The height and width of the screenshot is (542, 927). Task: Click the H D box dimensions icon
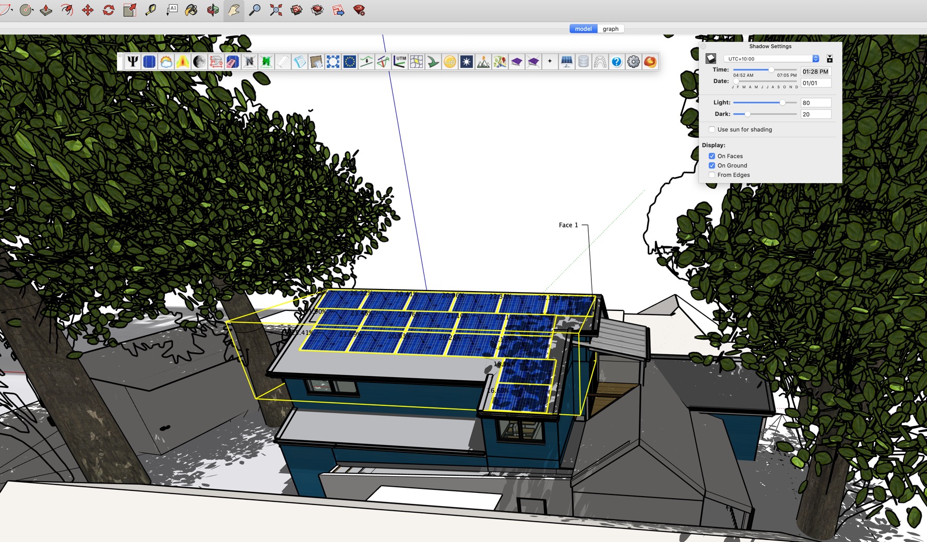[216, 62]
